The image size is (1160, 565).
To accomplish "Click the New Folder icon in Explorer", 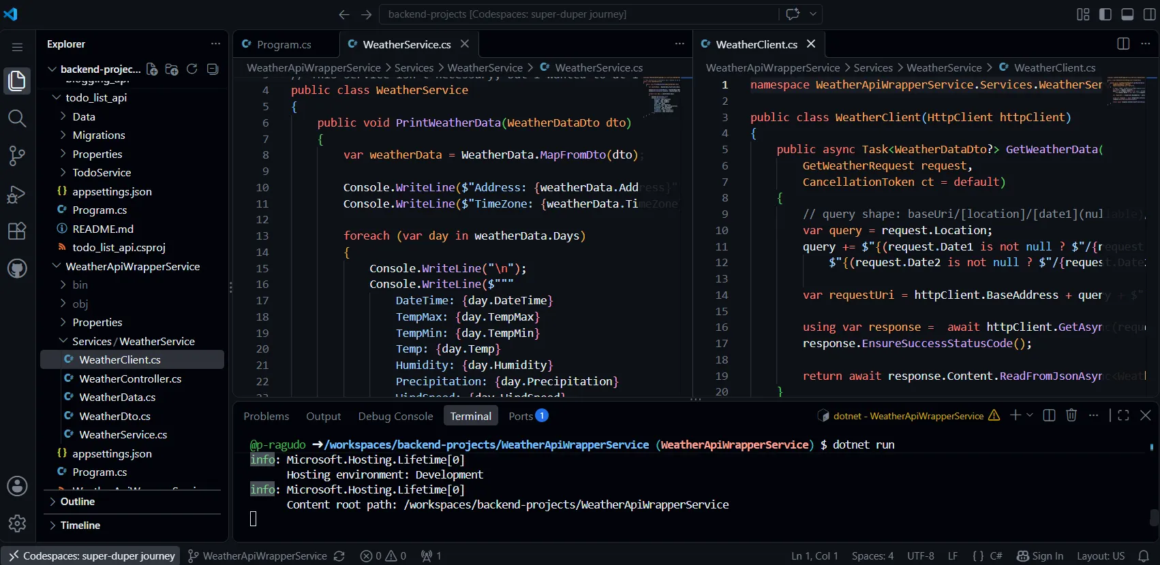I will click(172, 69).
